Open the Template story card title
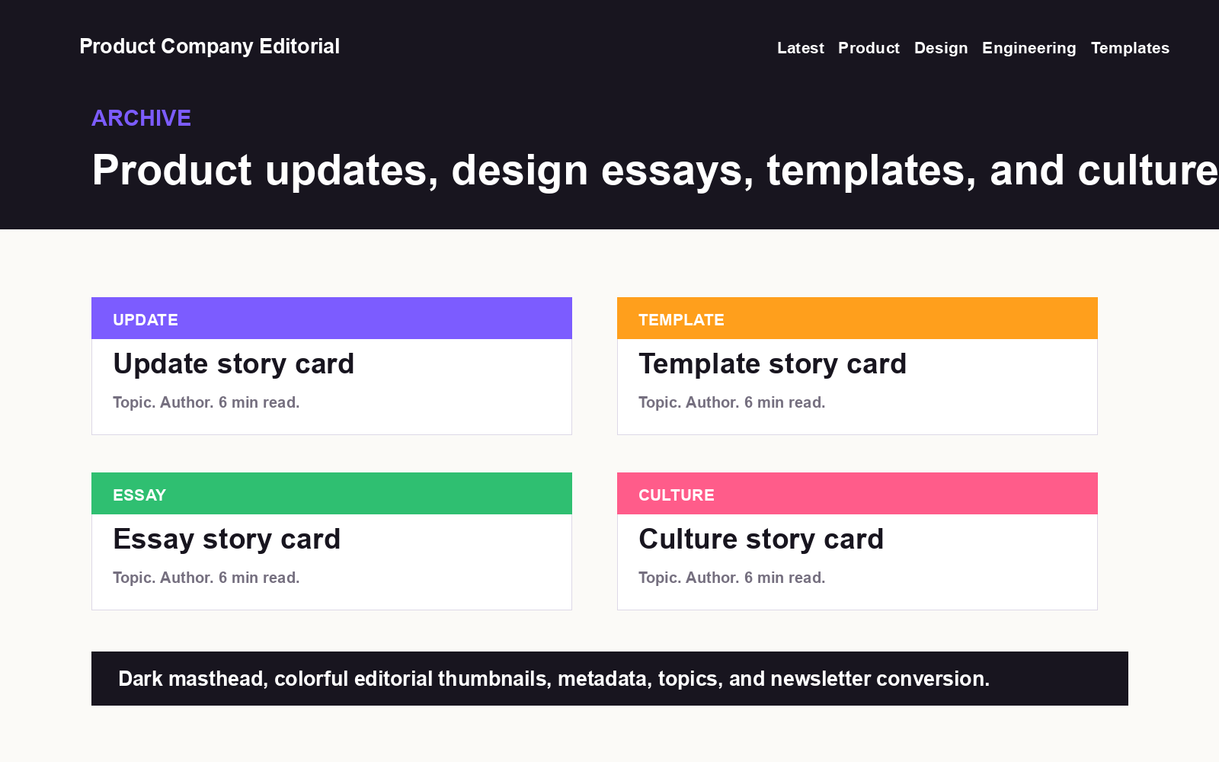 [773, 364]
